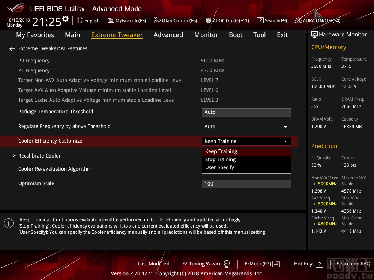Open the English language globe selector
This screenshot has width=374, height=280.
(x=88, y=20)
